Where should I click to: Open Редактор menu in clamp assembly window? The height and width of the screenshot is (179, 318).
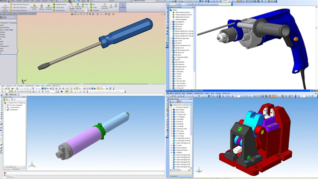(x=178, y=93)
